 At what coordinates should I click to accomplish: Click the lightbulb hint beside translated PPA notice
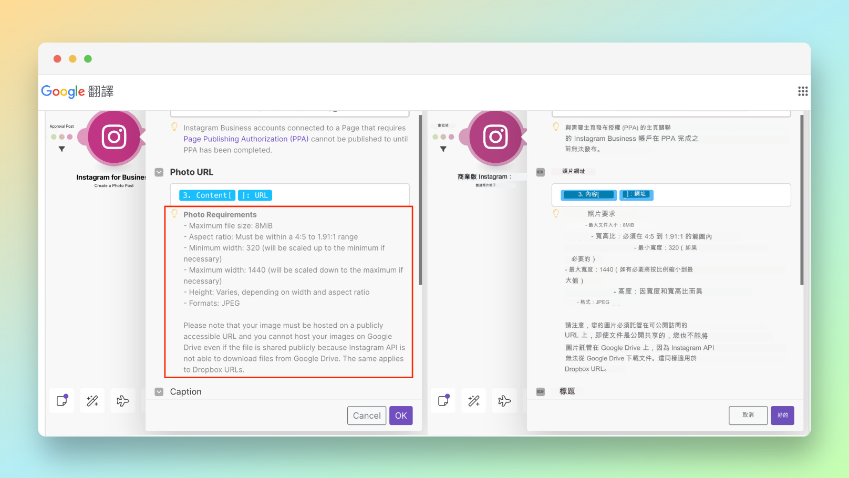pyautogui.click(x=556, y=127)
